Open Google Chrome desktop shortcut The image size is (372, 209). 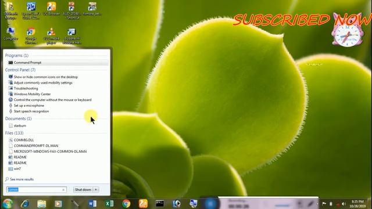click(31, 36)
